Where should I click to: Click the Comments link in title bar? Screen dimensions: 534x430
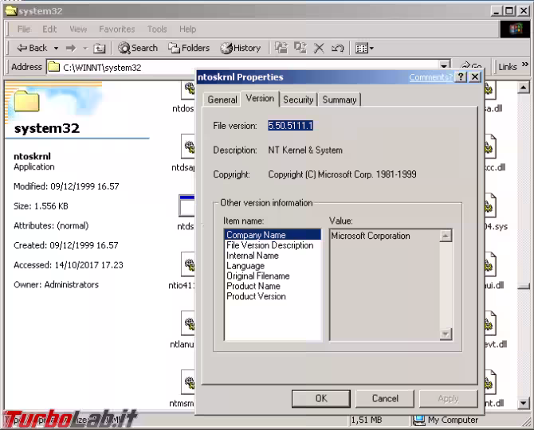(x=430, y=77)
